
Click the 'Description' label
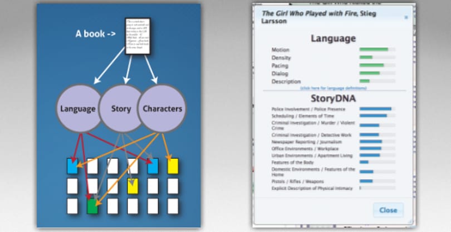point(286,82)
